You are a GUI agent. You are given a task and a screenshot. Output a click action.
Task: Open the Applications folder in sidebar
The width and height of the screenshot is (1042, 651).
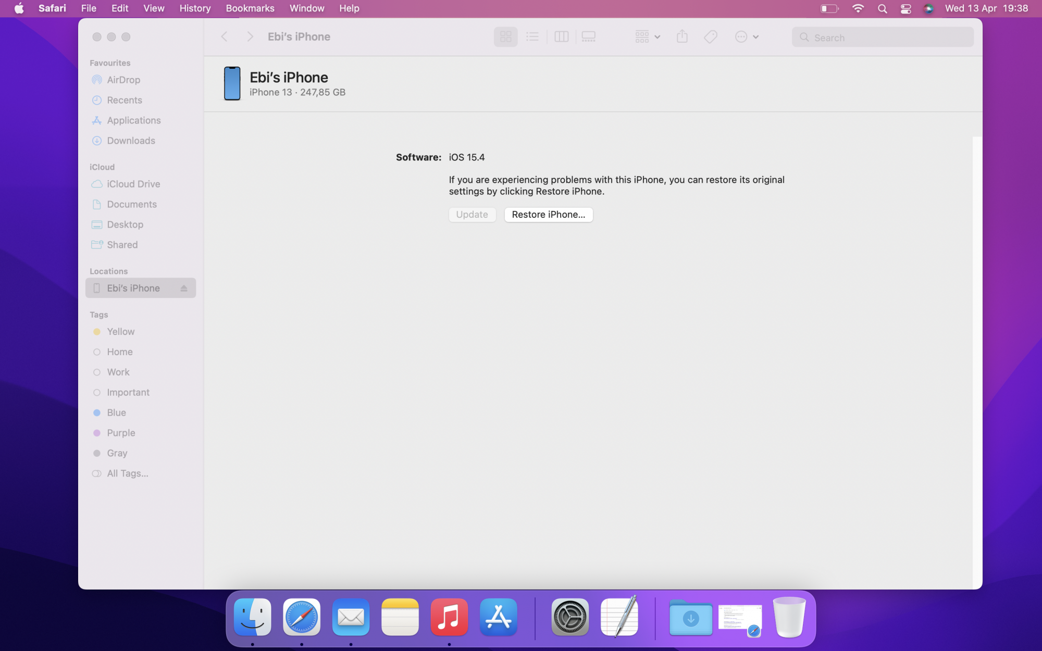(x=140, y=120)
